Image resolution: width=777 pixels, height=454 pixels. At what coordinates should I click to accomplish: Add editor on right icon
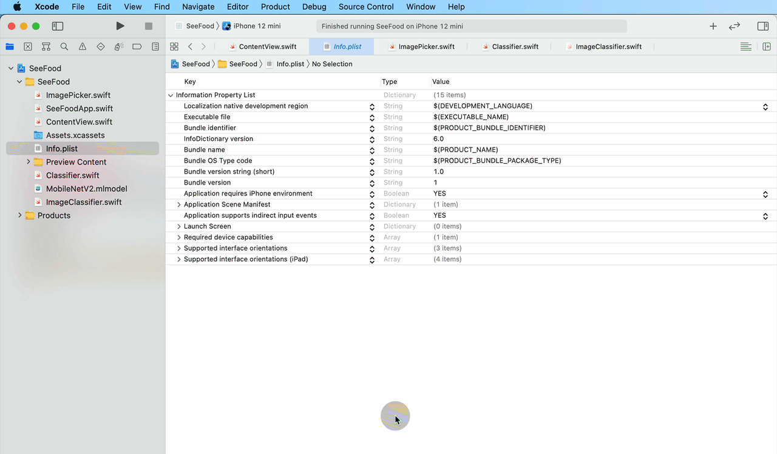(x=767, y=47)
